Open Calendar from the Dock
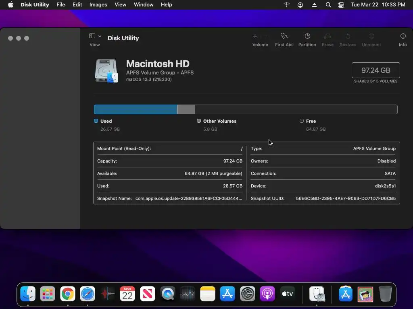The image size is (413, 309). coord(127,293)
